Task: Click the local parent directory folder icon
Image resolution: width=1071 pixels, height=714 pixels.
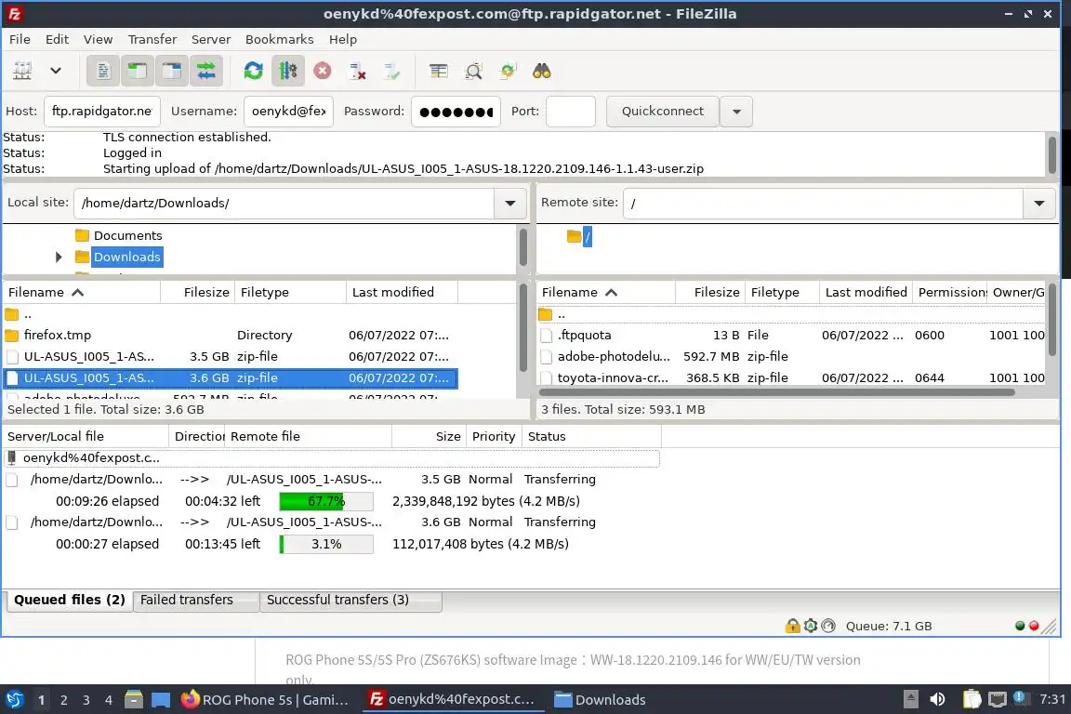Action: click(11, 314)
